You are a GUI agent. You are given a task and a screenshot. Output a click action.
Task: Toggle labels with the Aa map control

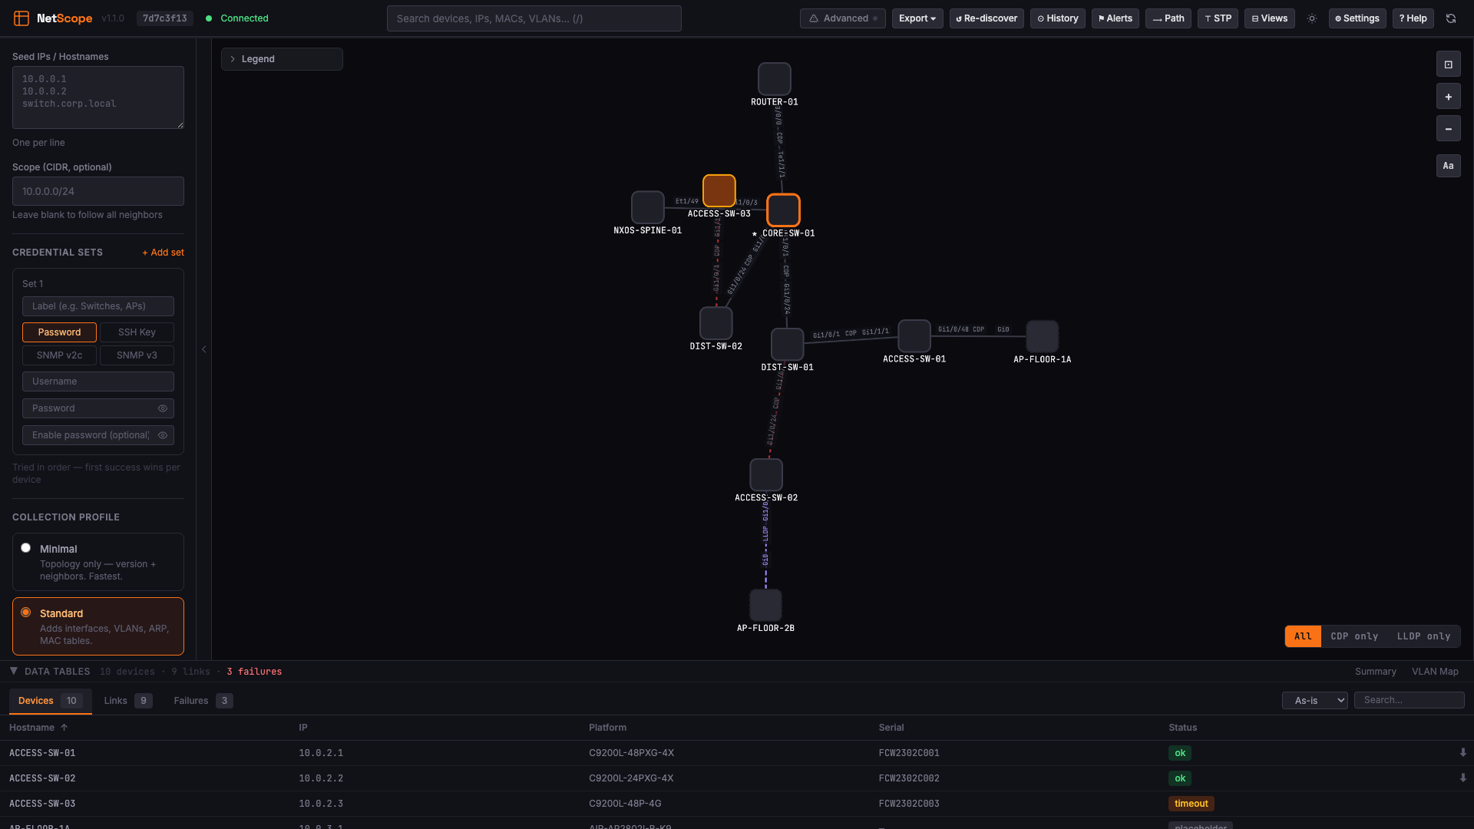1449,166
